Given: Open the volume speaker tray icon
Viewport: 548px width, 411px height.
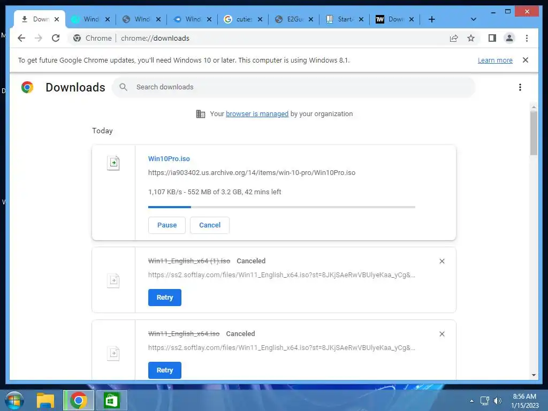Looking at the screenshot, I should (497, 401).
